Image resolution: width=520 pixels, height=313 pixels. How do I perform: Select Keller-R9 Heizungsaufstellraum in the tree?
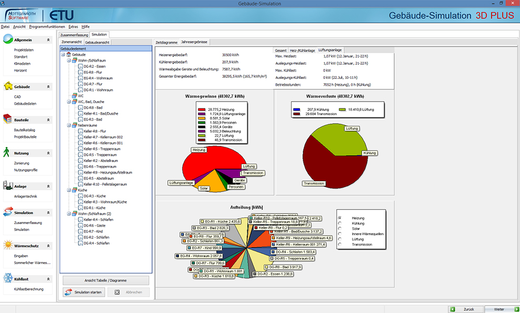pyautogui.click(x=107, y=173)
